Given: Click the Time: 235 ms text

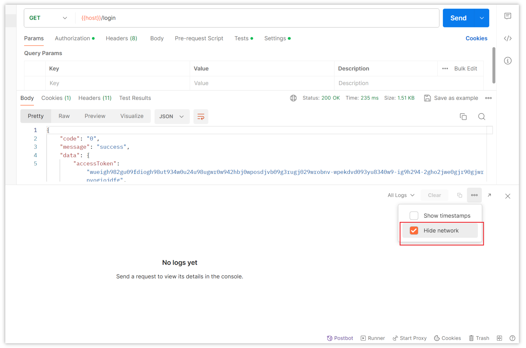Looking at the screenshot, I should [362, 98].
